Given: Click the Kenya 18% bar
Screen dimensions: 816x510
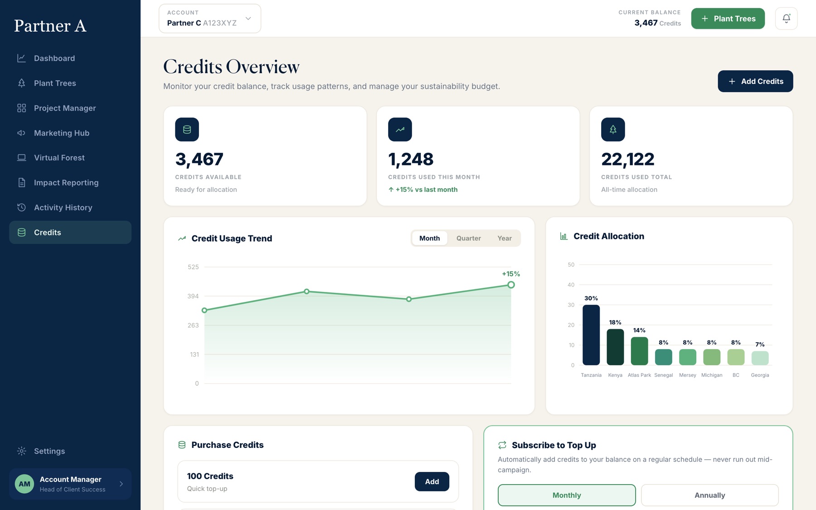Looking at the screenshot, I should 615,347.
